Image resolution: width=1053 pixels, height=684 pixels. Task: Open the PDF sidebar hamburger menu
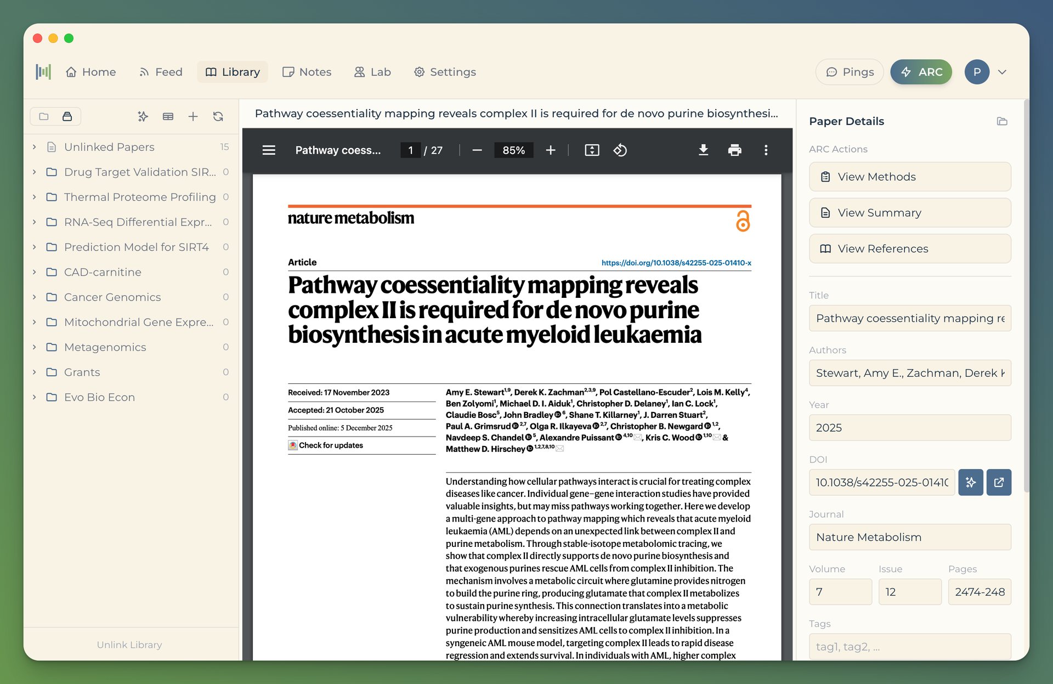pos(269,150)
